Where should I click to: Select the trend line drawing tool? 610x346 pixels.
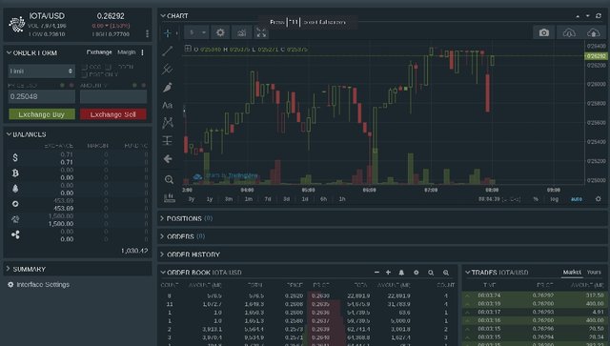168,51
